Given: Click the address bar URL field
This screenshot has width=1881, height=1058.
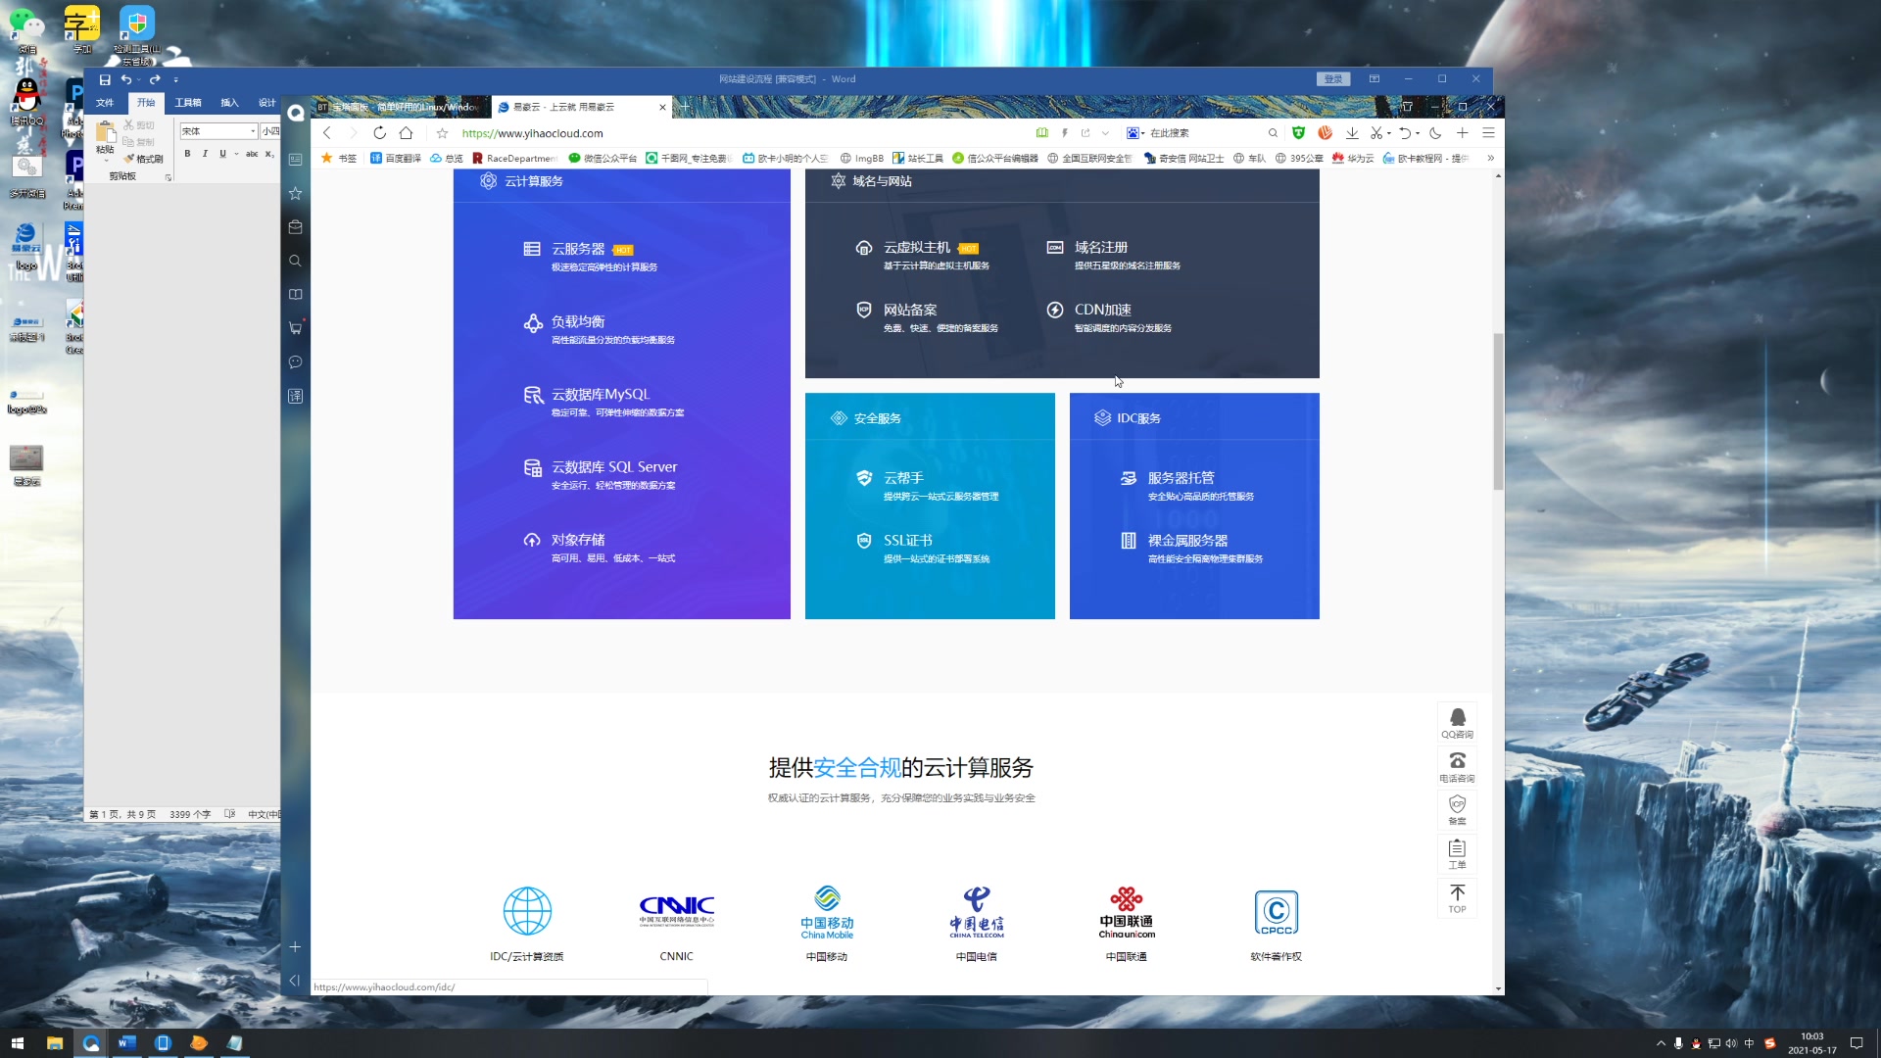Looking at the screenshot, I should click(x=735, y=133).
